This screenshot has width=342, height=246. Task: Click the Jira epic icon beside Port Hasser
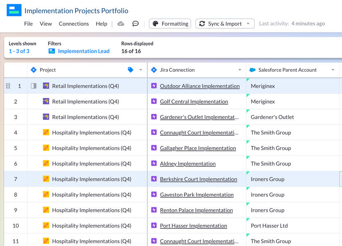154,225
